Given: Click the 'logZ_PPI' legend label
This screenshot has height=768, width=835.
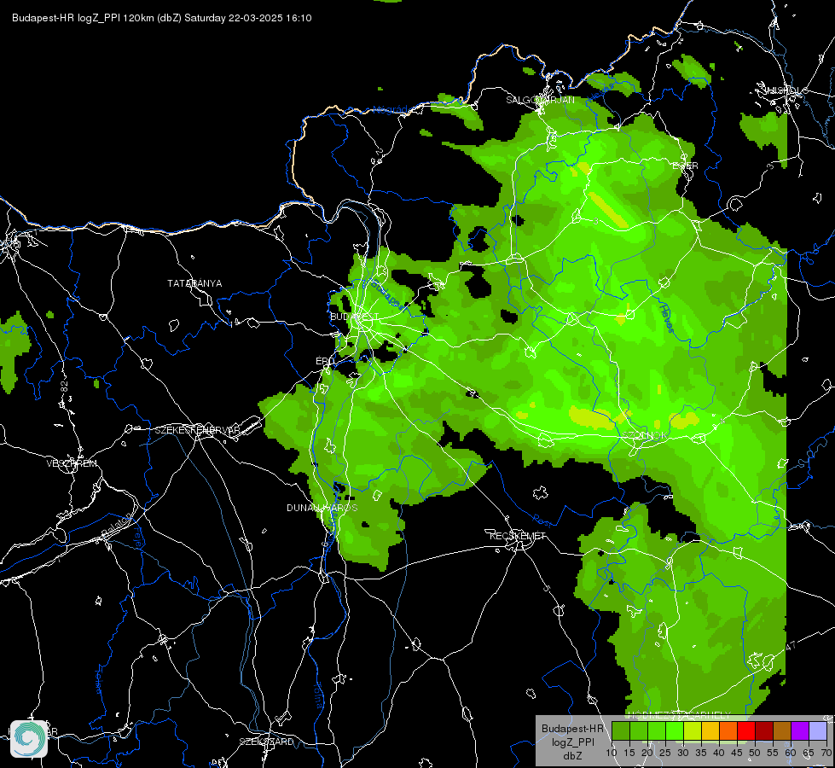Looking at the screenshot, I should (x=572, y=742).
